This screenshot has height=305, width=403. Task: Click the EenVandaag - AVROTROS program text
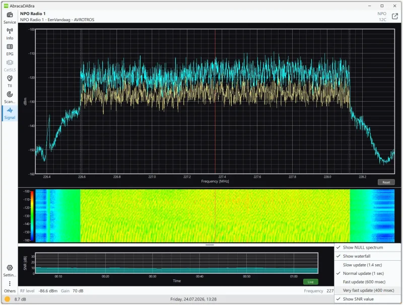[71, 20]
